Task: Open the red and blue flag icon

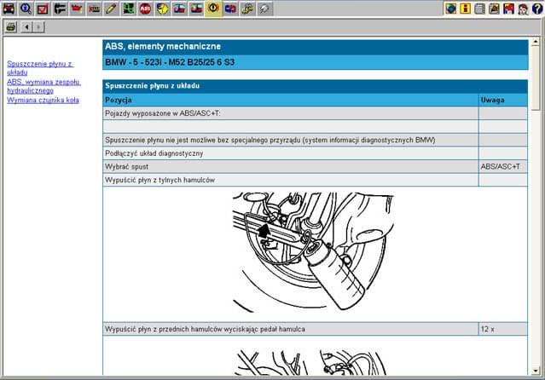Action: click(x=508, y=9)
